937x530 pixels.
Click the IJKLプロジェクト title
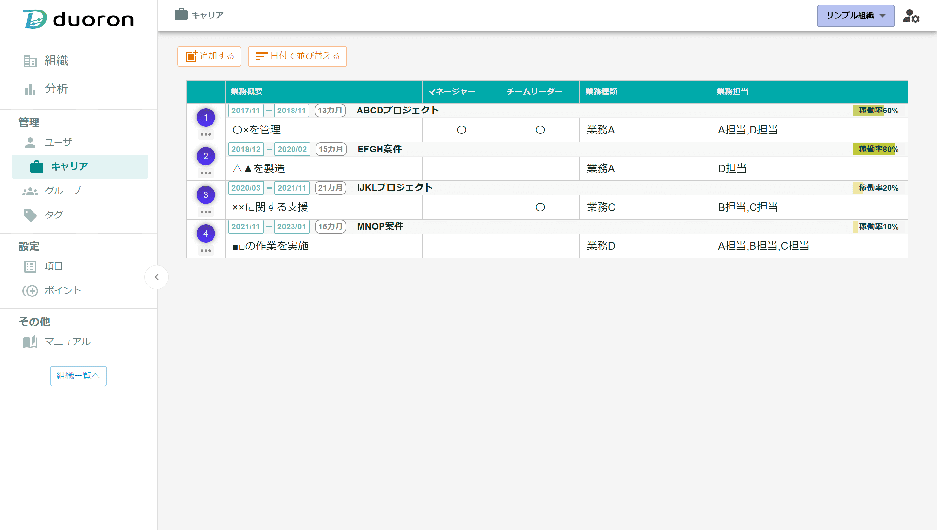tap(395, 188)
